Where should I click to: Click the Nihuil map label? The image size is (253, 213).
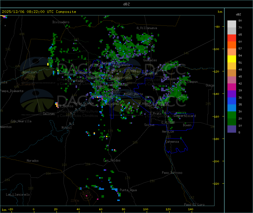67,128
